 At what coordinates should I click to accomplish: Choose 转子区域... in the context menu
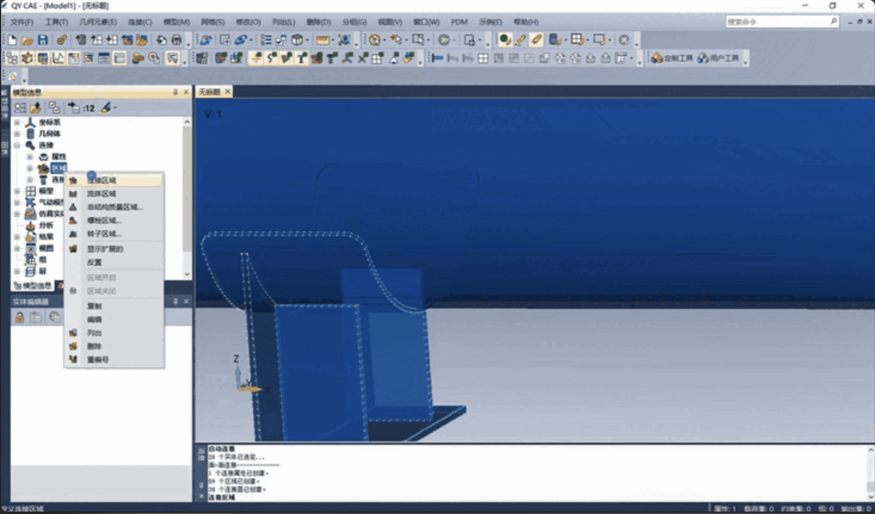(113, 234)
